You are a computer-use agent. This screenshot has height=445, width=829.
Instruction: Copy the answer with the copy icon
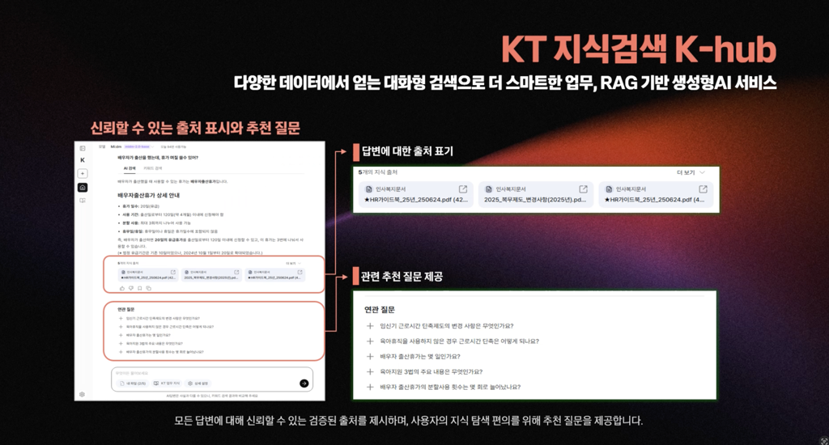coord(149,288)
